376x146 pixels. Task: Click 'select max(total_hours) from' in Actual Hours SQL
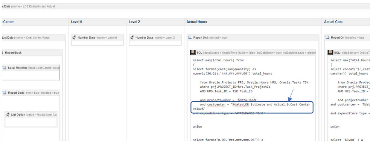218,60
